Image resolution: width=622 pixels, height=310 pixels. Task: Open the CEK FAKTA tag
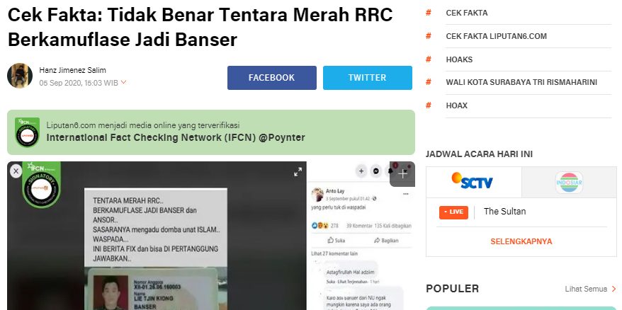(x=466, y=13)
